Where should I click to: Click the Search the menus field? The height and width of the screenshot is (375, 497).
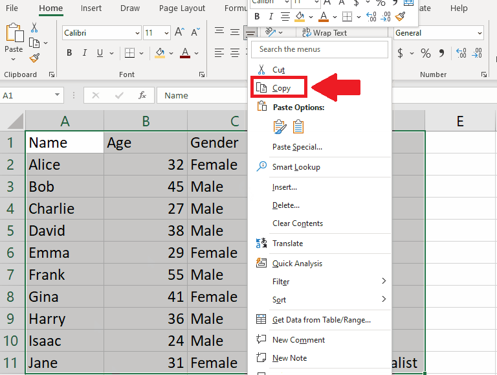[x=320, y=49]
